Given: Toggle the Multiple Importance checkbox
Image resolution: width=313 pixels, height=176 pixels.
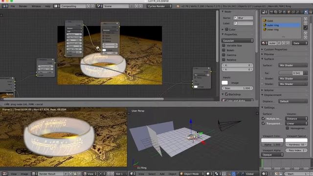Looking at the screenshot, I should click(x=263, y=118).
